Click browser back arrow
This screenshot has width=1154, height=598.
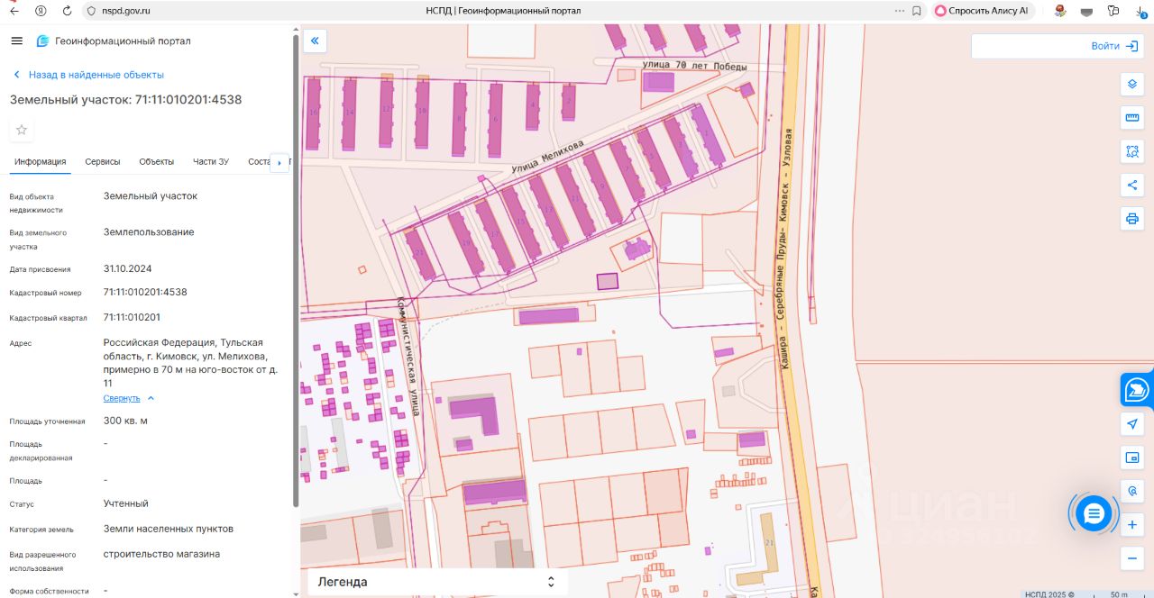(14, 11)
